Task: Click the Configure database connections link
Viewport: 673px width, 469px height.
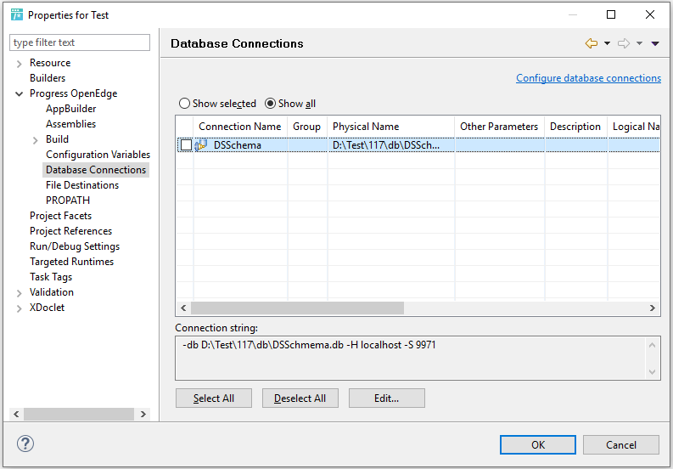Action: [x=588, y=78]
